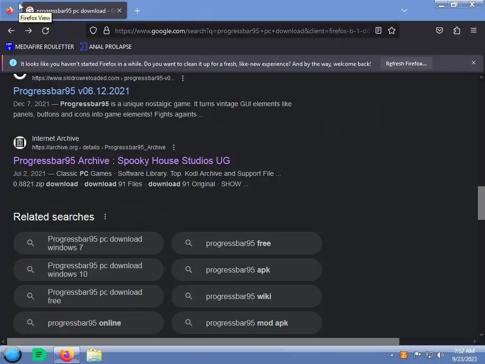Open Action Center flag icon
The width and height of the screenshot is (485, 364).
point(417,355)
